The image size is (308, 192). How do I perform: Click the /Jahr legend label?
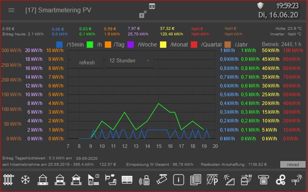(x=241, y=45)
